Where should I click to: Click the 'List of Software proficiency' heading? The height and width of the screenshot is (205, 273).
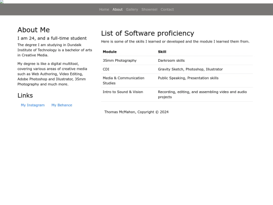click(x=148, y=33)
